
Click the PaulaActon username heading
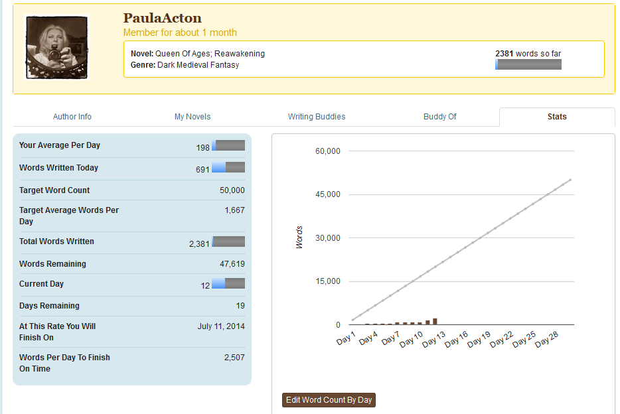click(x=162, y=18)
